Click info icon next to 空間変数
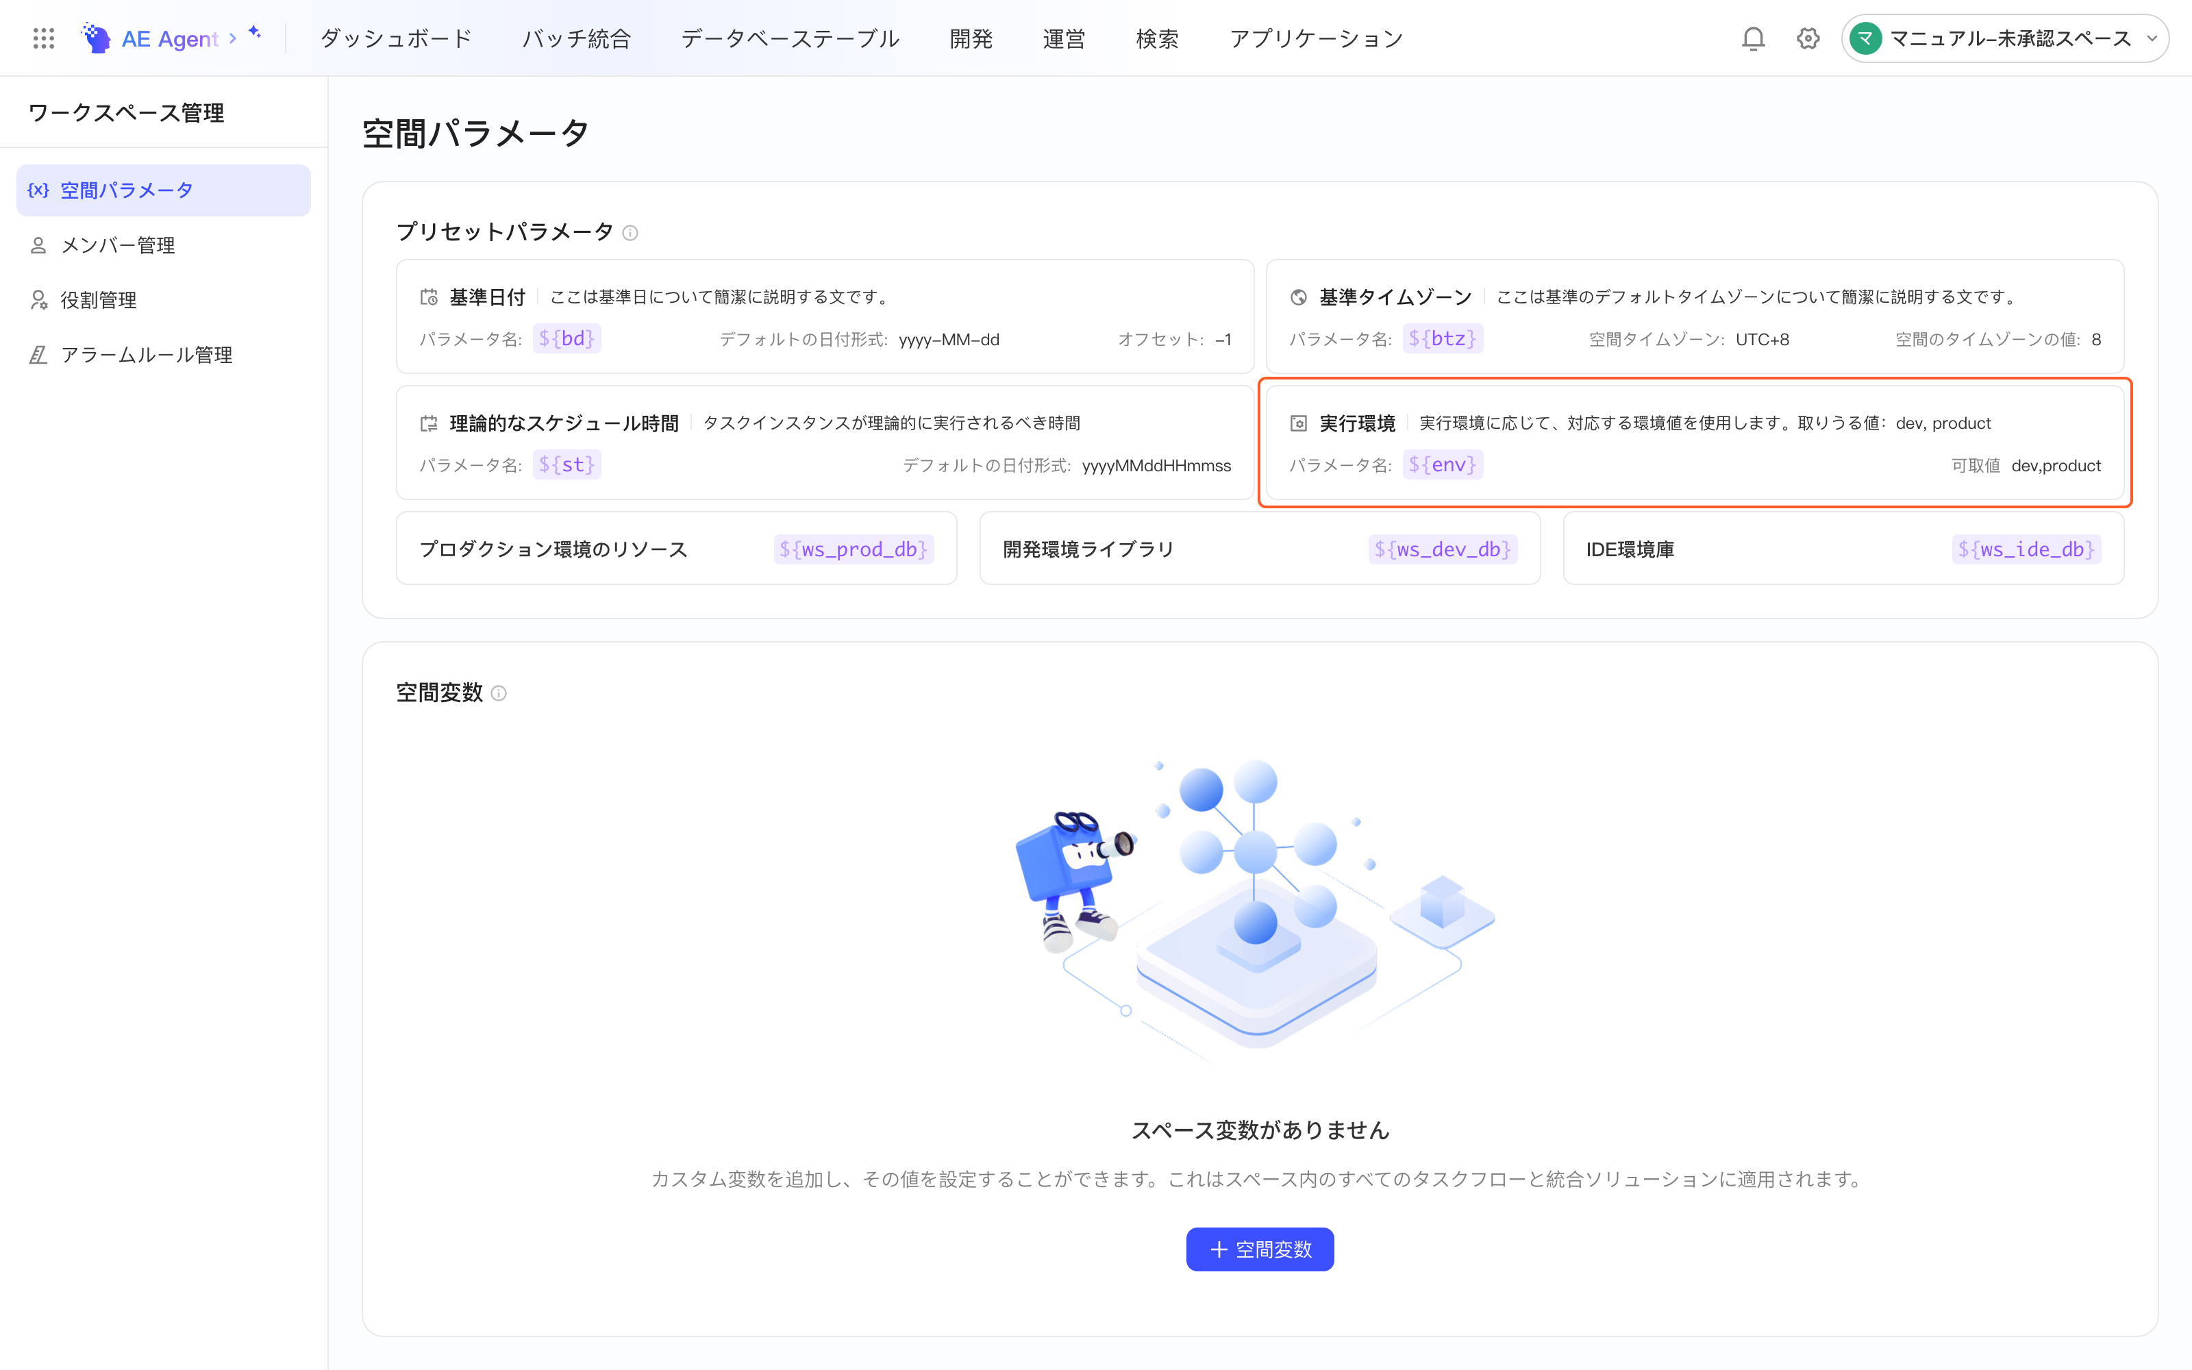This screenshot has width=2192, height=1370. tap(498, 693)
